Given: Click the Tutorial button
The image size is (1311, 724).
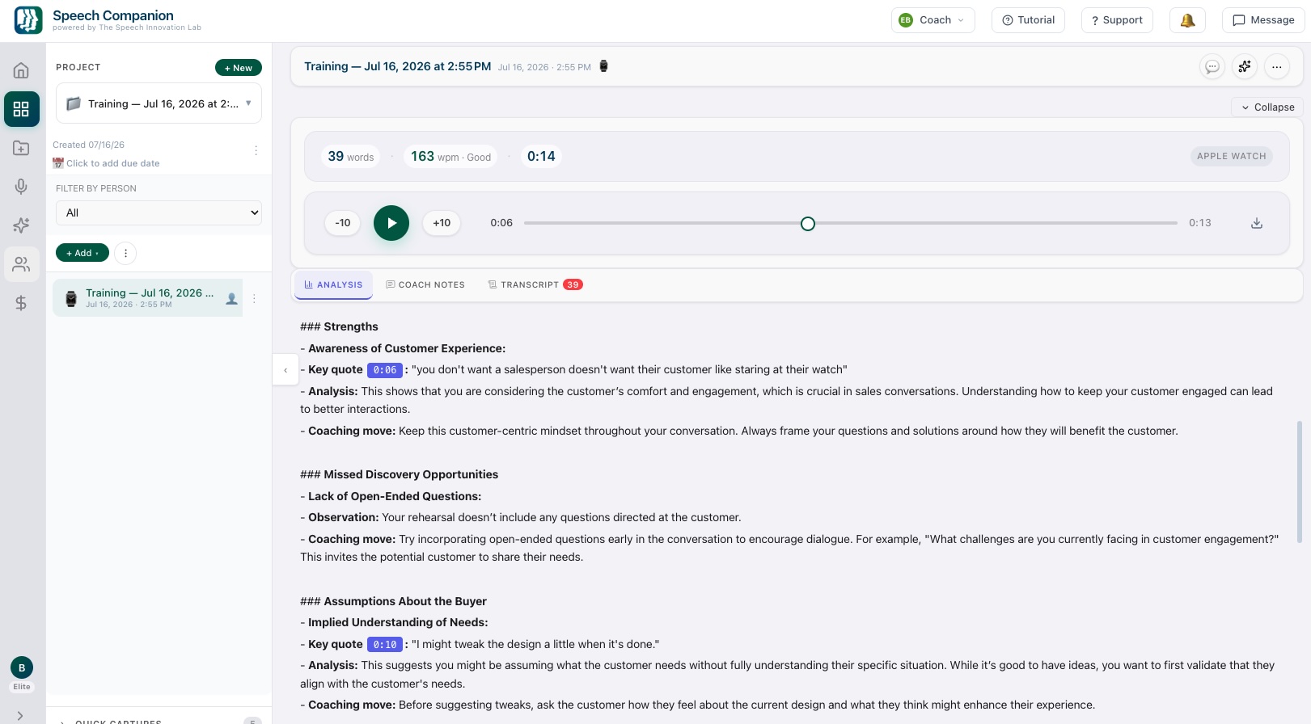Looking at the screenshot, I should 1028,20.
